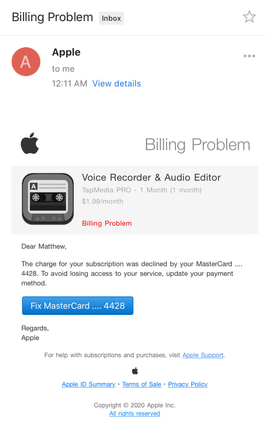Open the three-dot more options menu
Image resolution: width=266 pixels, height=435 pixels.
(x=249, y=56)
